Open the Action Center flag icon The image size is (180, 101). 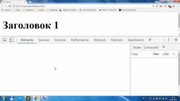point(160,98)
